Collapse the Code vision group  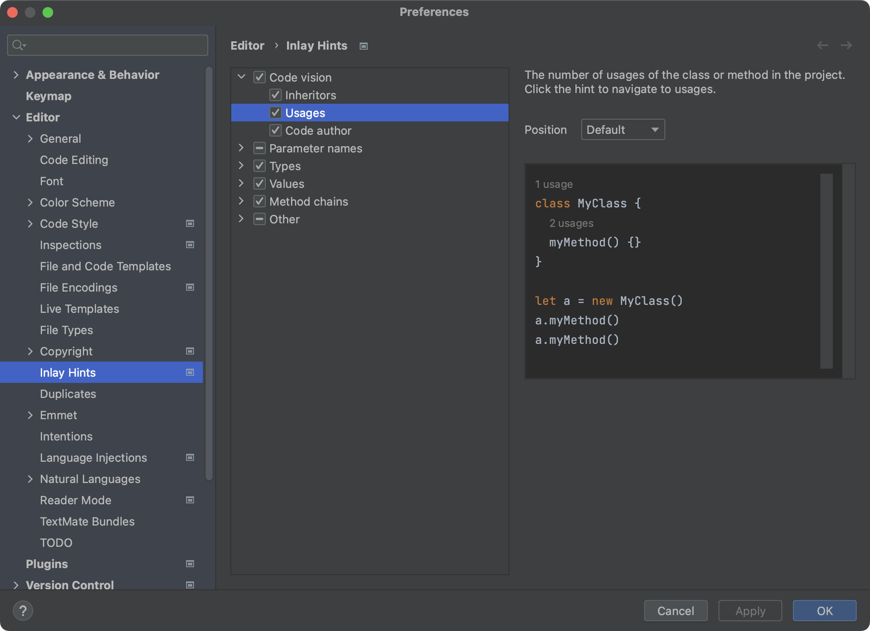click(x=241, y=77)
